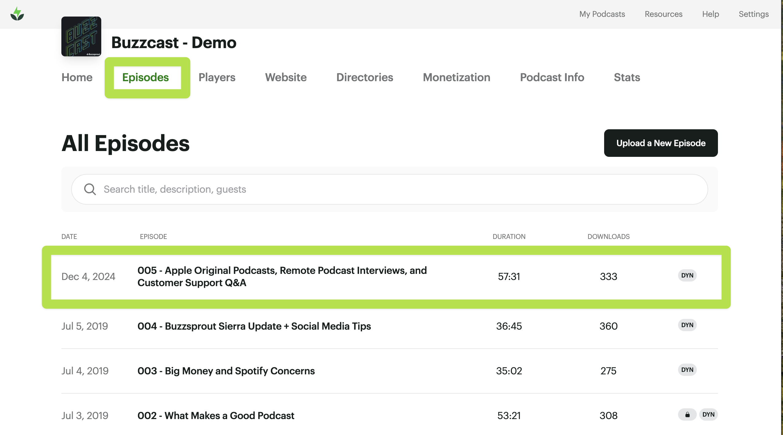Open the Stats tab
This screenshot has width=783, height=435.
[x=627, y=77]
